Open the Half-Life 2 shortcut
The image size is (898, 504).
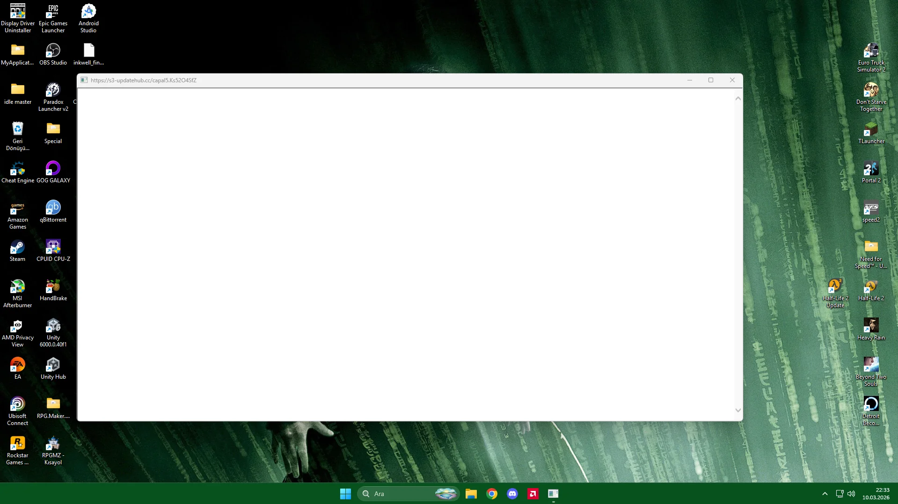coord(871,290)
